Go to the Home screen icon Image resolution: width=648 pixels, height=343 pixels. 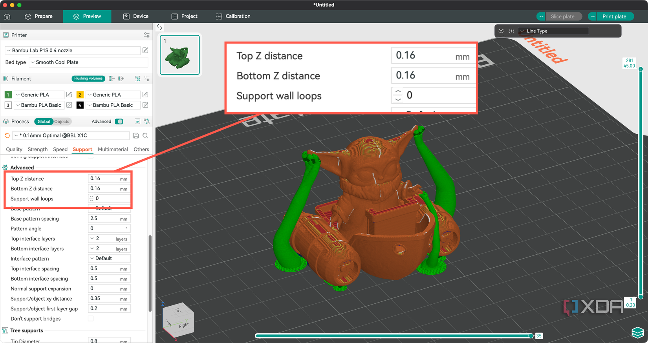(x=7, y=16)
